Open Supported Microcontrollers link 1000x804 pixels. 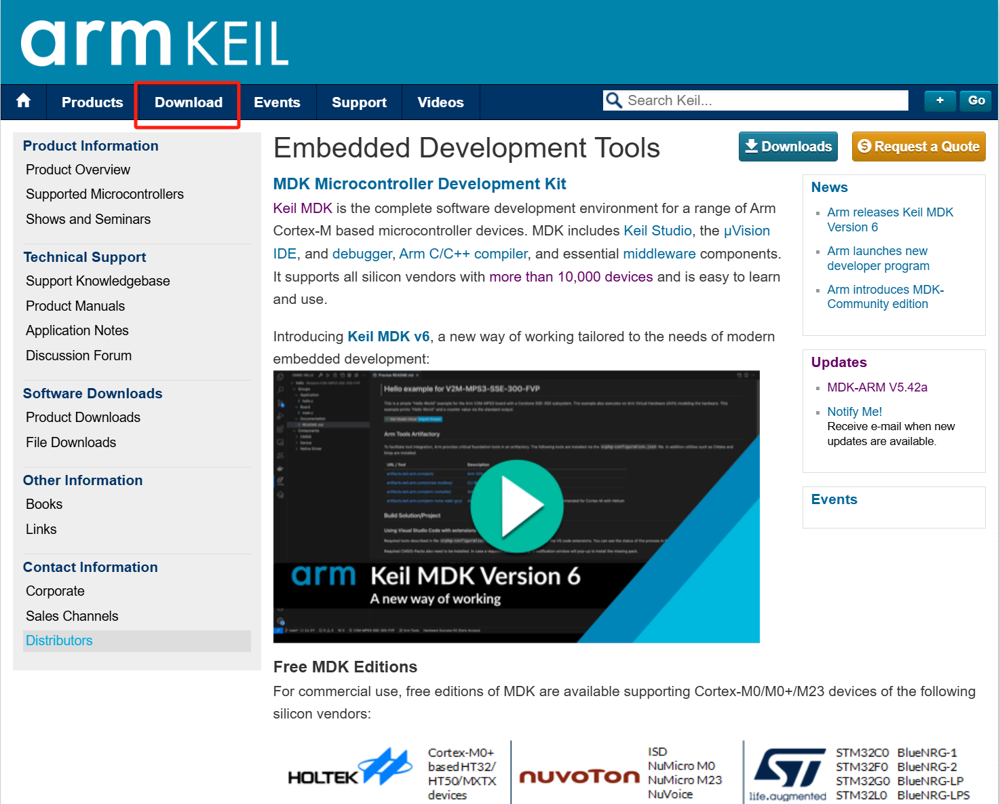104,194
